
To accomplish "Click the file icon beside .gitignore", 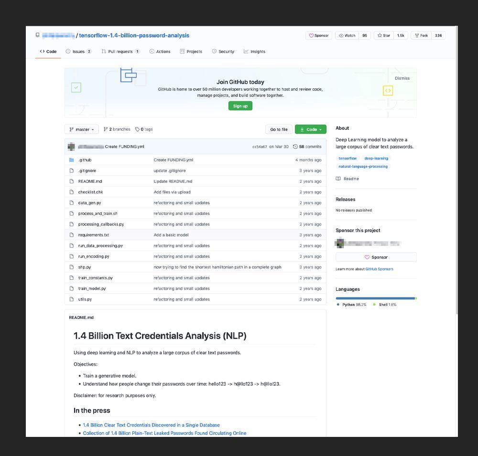I will click(72, 170).
